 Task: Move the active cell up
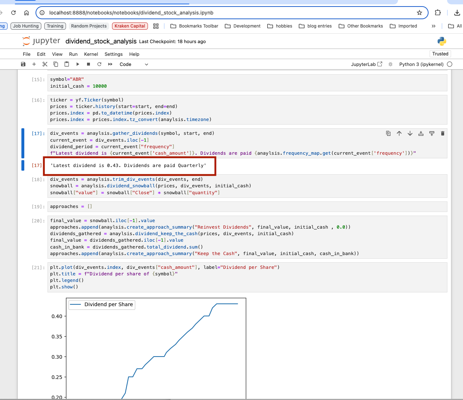tap(399, 133)
